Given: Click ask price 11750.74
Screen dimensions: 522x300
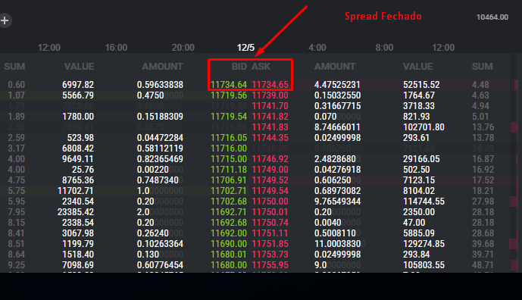Looking at the screenshot, I should [270, 223].
